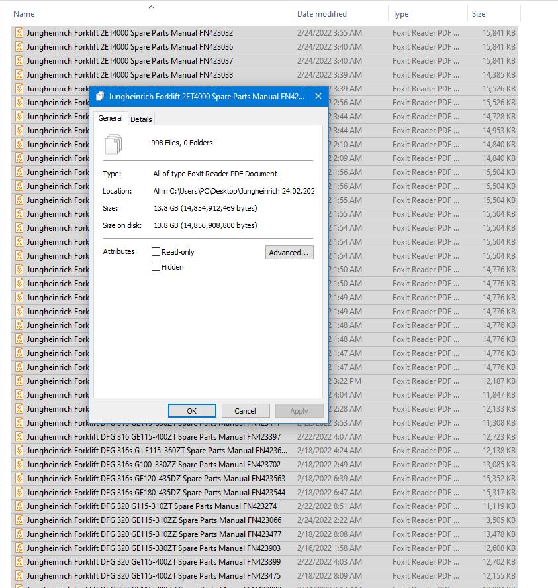Select DFG 320 G115-310ZT manual FN423274
The image size is (558, 588).
click(152, 506)
